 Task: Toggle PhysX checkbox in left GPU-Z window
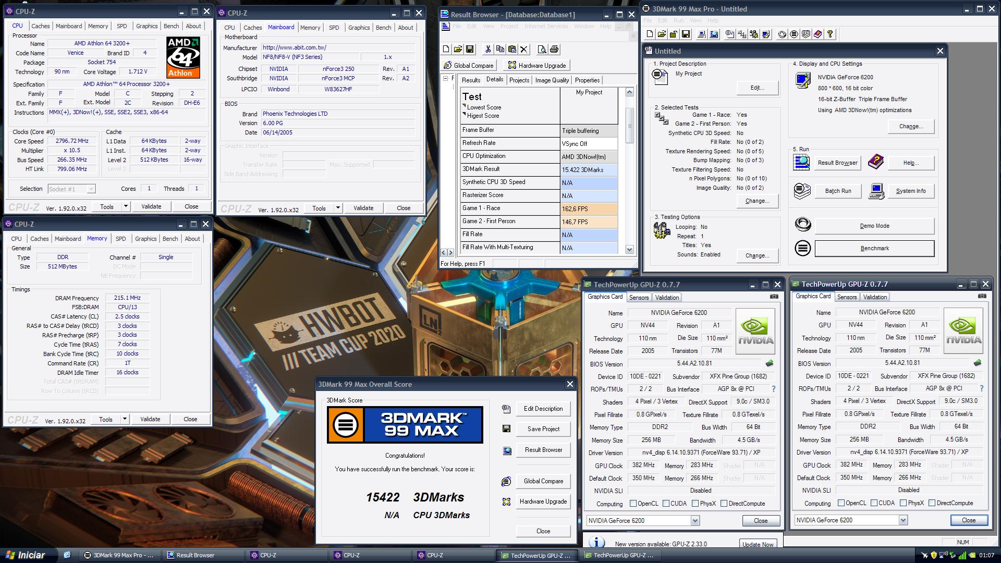point(695,504)
